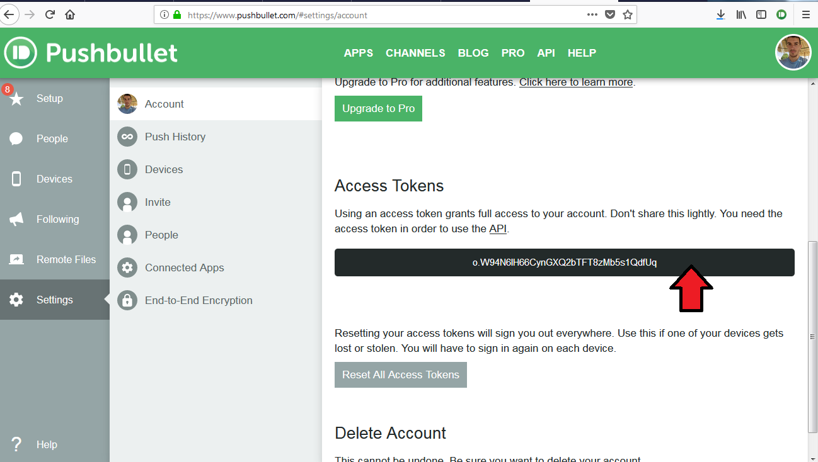818x462 pixels.
Task: Follow the Click here to learn more link
Action: pyautogui.click(x=576, y=82)
